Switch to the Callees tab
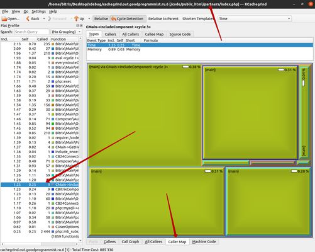 point(109,242)
